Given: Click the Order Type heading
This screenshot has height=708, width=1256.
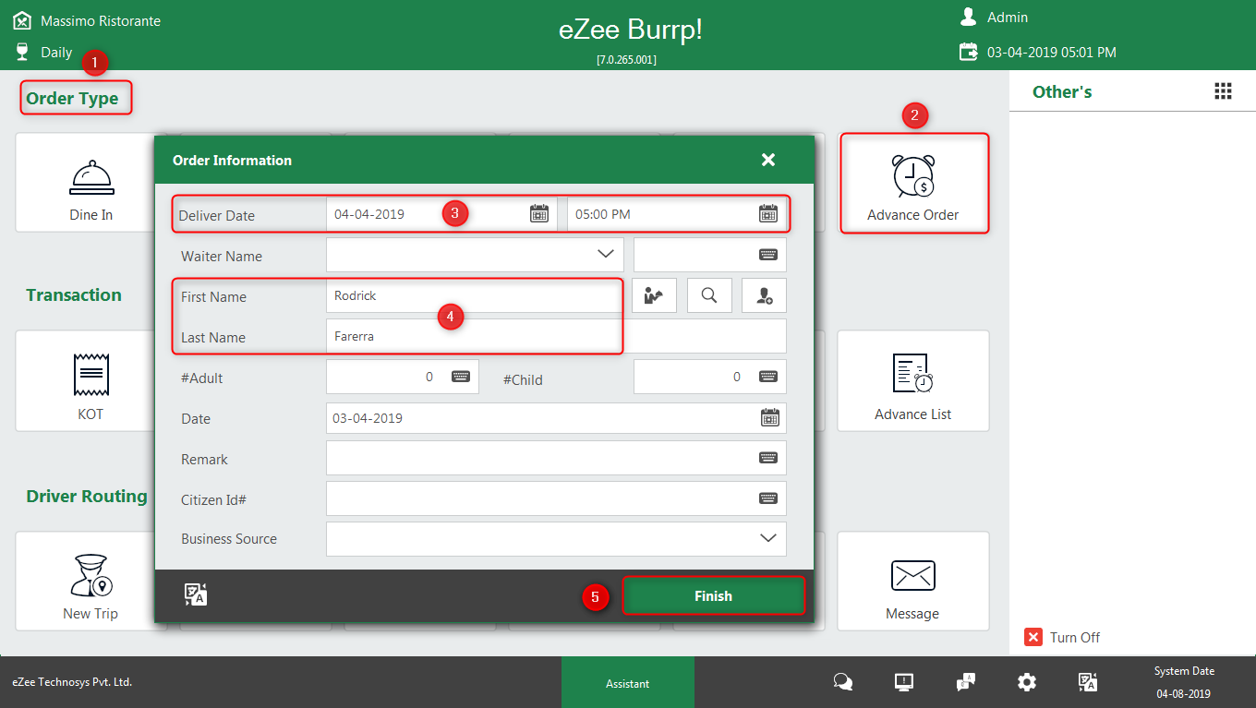Looking at the screenshot, I should point(72,98).
